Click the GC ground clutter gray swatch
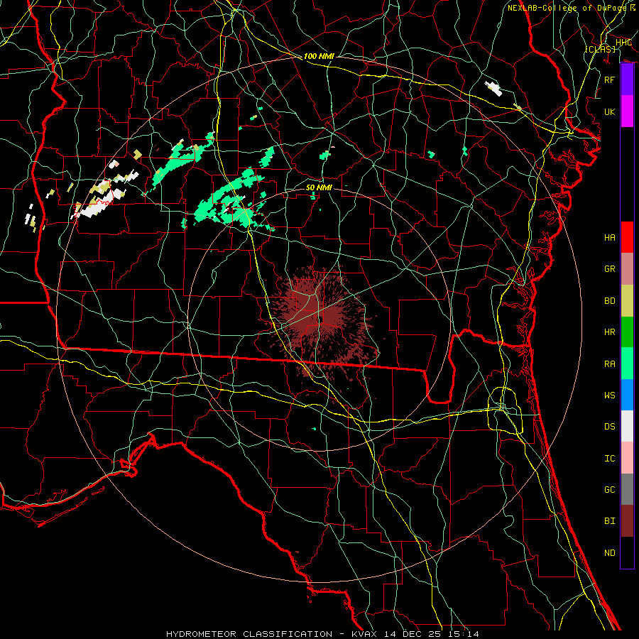The image size is (639, 639). pyautogui.click(x=627, y=489)
